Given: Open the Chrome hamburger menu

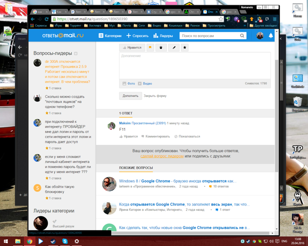Looking at the screenshot, I should pos(275,19).
